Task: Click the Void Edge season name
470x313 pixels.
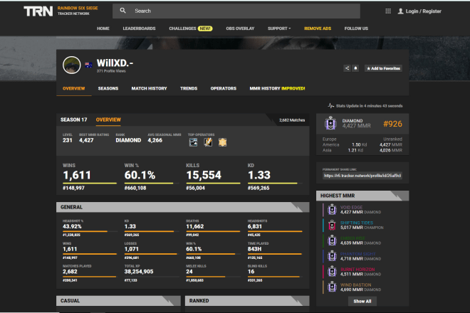Action: click(x=351, y=207)
